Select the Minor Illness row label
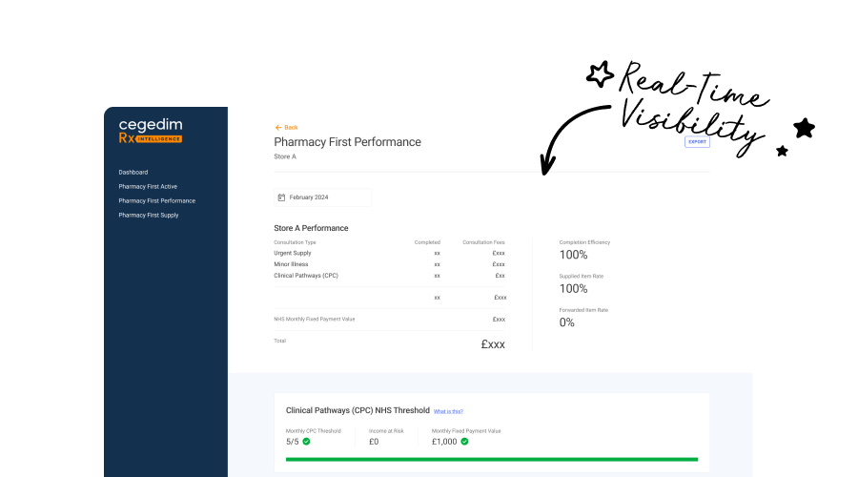 (x=291, y=264)
